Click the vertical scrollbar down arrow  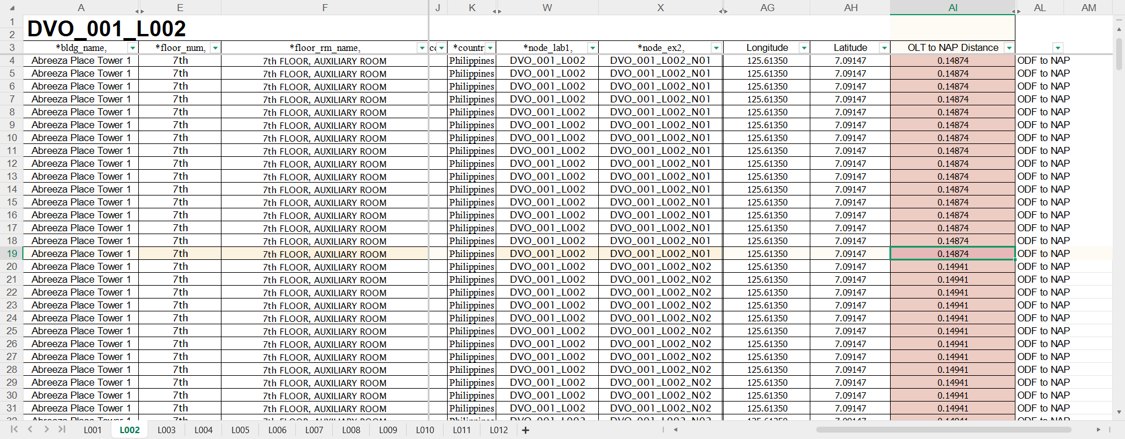1119,412
